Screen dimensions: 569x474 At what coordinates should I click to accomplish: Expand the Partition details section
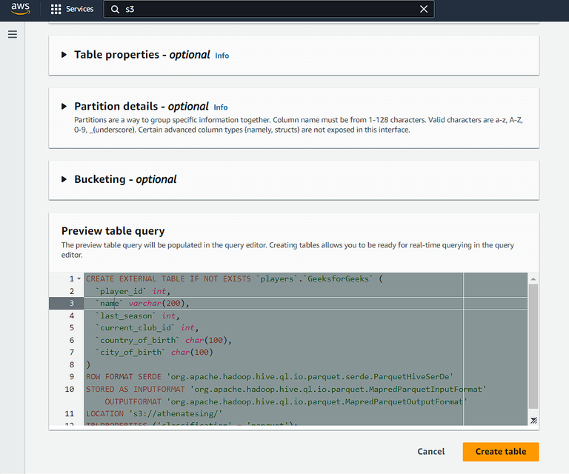coord(65,107)
